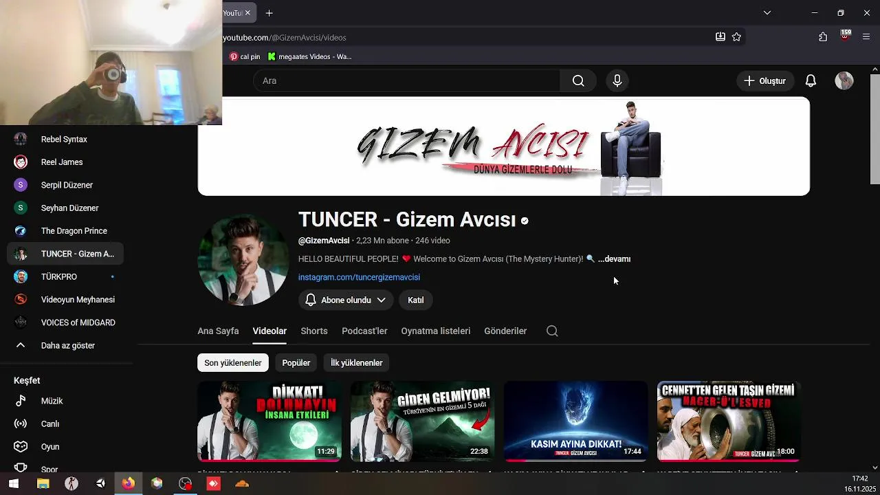The image size is (880, 495).
Task: Open the Videoyun Meyhanesi channel avatar
Action: [x=21, y=300]
